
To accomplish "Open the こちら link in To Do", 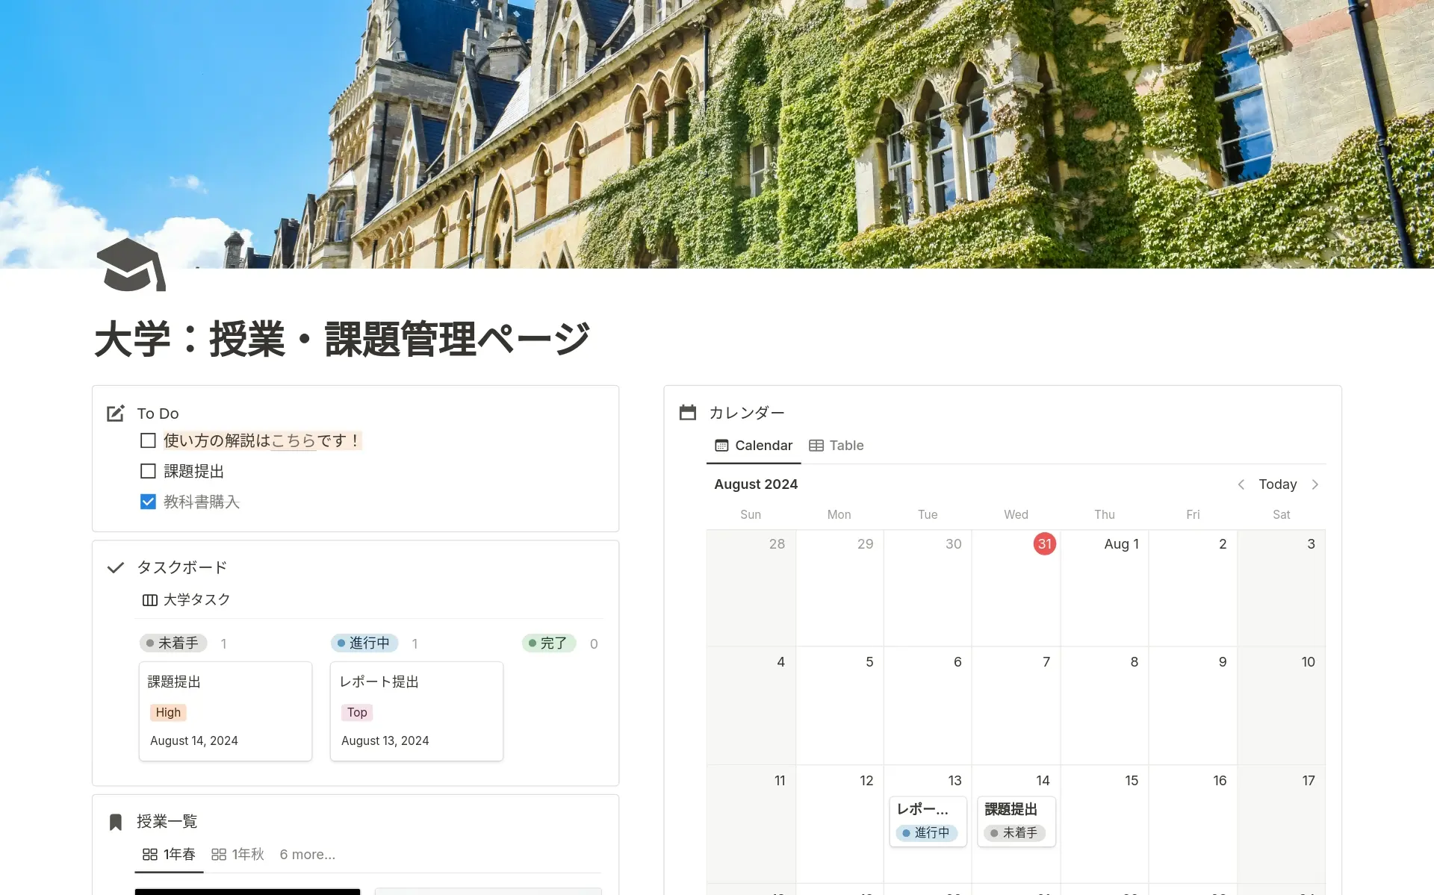I will point(294,441).
